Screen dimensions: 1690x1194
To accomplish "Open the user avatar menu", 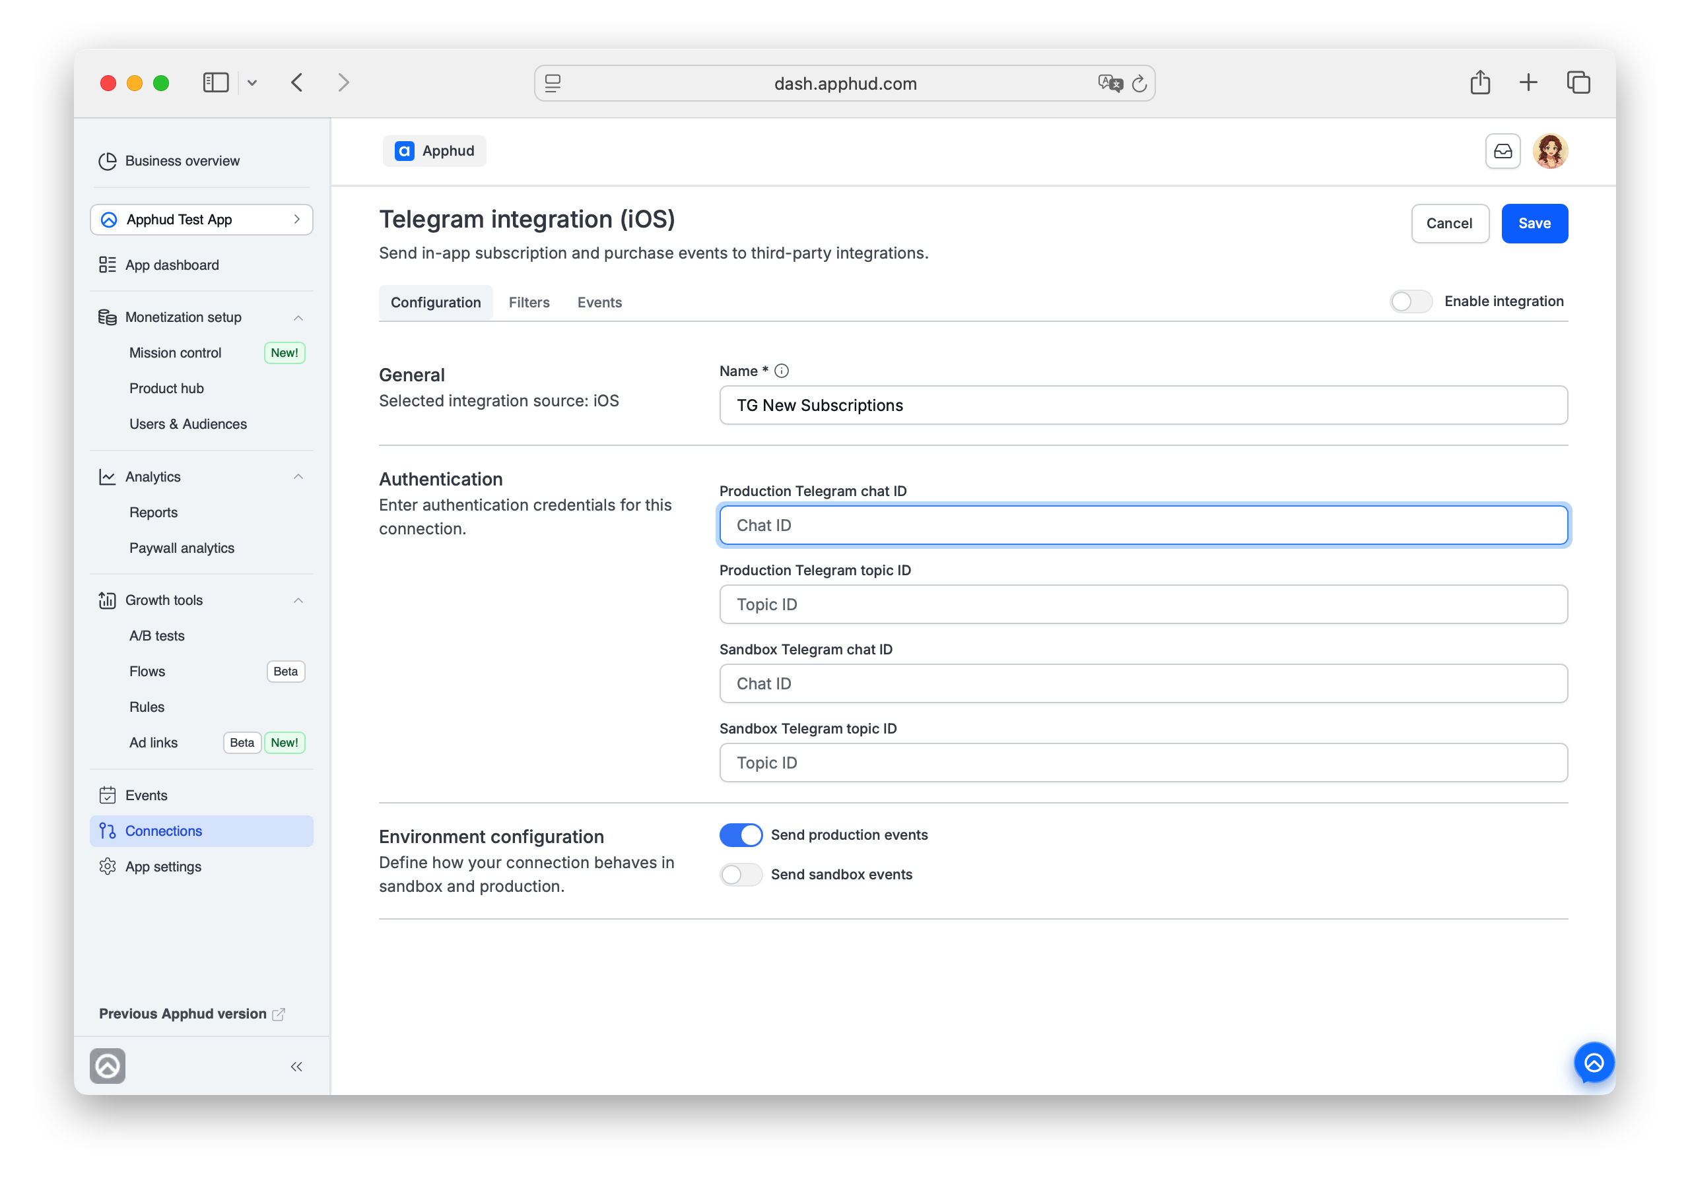I will tap(1550, 151).
